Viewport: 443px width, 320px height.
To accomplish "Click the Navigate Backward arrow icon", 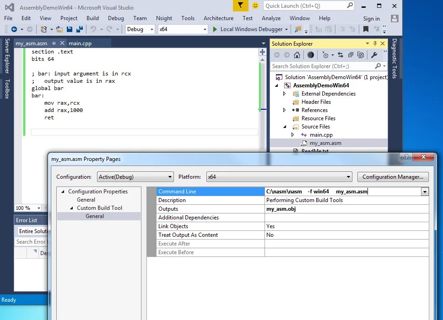I will pos(14,29).
